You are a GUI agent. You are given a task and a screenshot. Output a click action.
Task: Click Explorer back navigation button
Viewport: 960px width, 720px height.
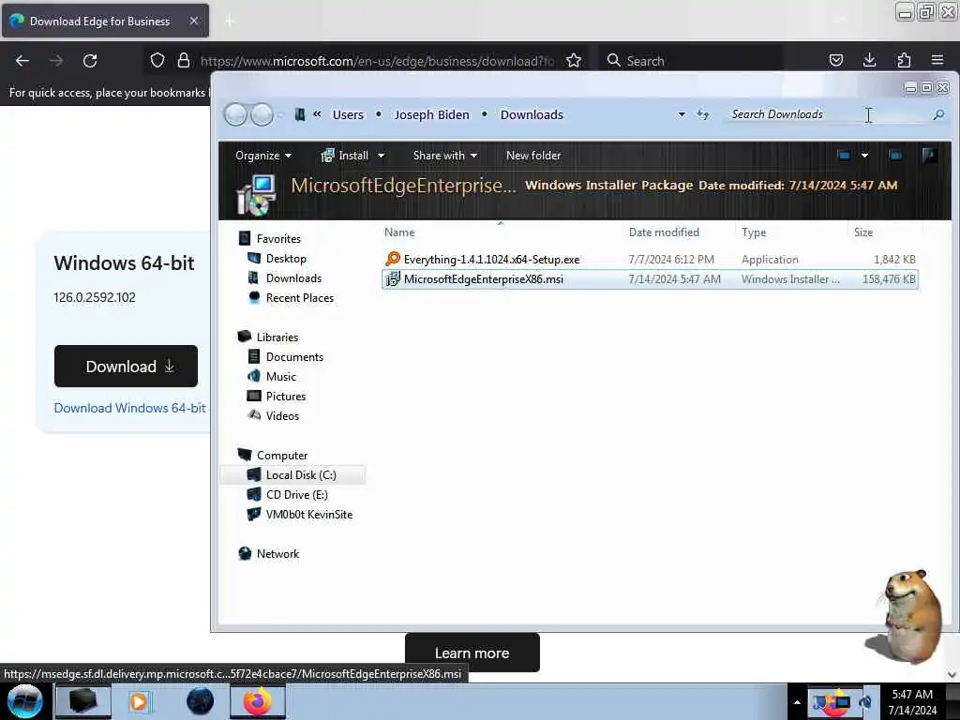click(235, 114)
